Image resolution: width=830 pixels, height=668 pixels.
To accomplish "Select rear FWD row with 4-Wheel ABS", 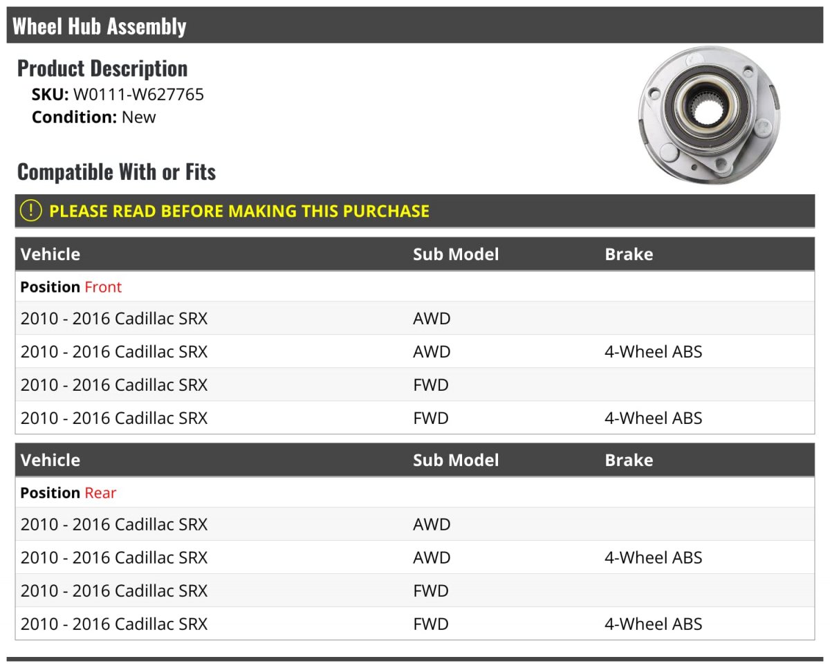I will click(x=415, y=624).
